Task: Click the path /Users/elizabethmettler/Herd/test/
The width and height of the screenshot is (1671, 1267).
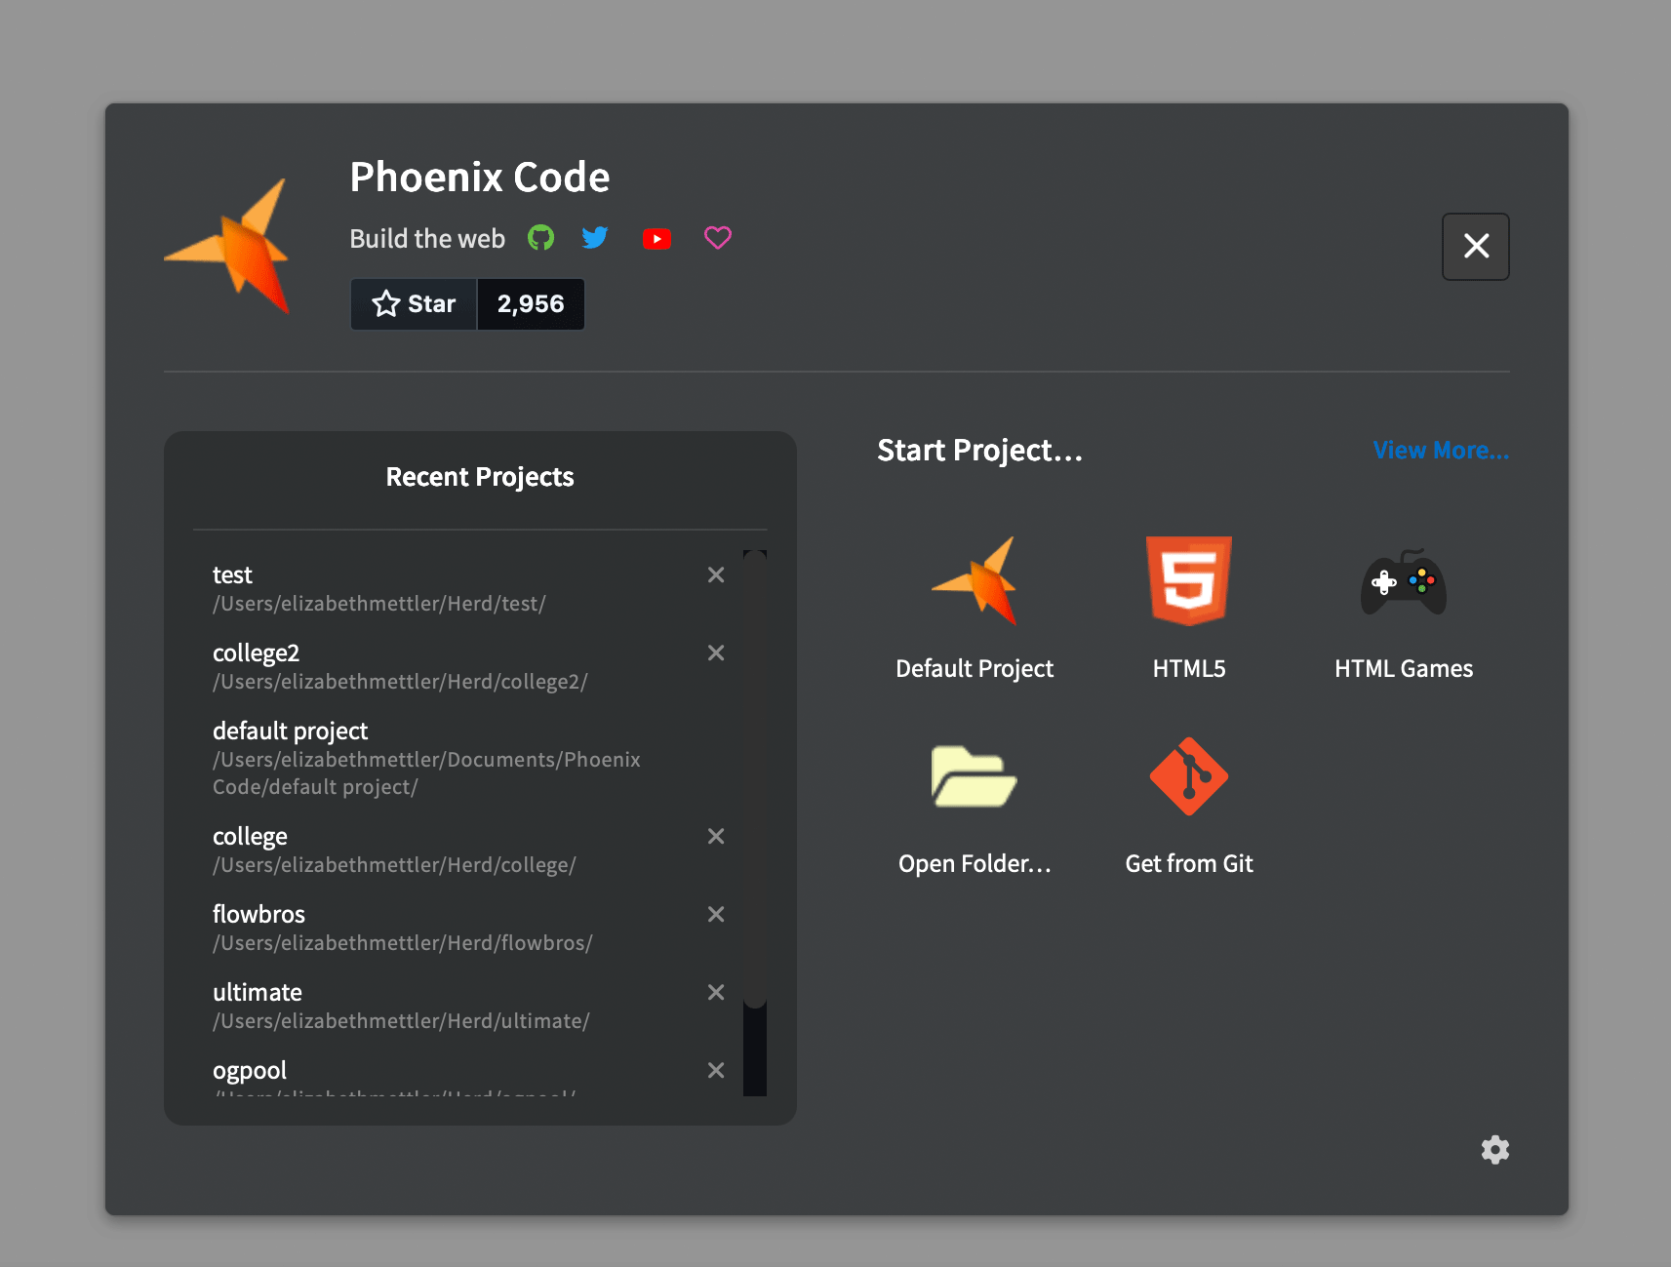Action: tap(379, 604)
